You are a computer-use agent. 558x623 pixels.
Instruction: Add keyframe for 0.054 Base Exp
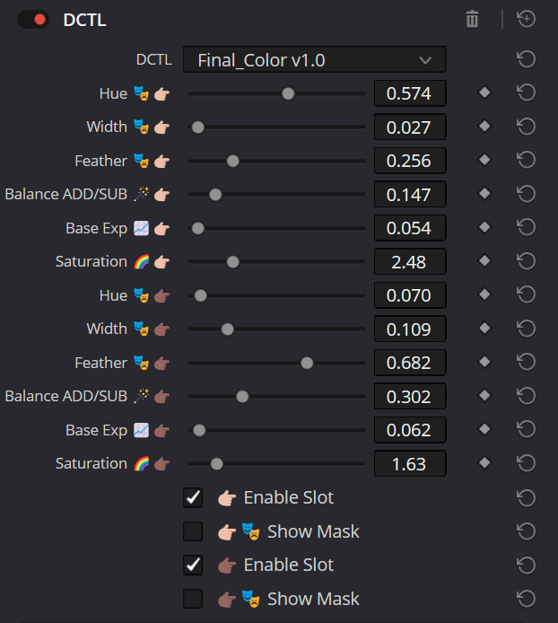(x=484, y=228)
